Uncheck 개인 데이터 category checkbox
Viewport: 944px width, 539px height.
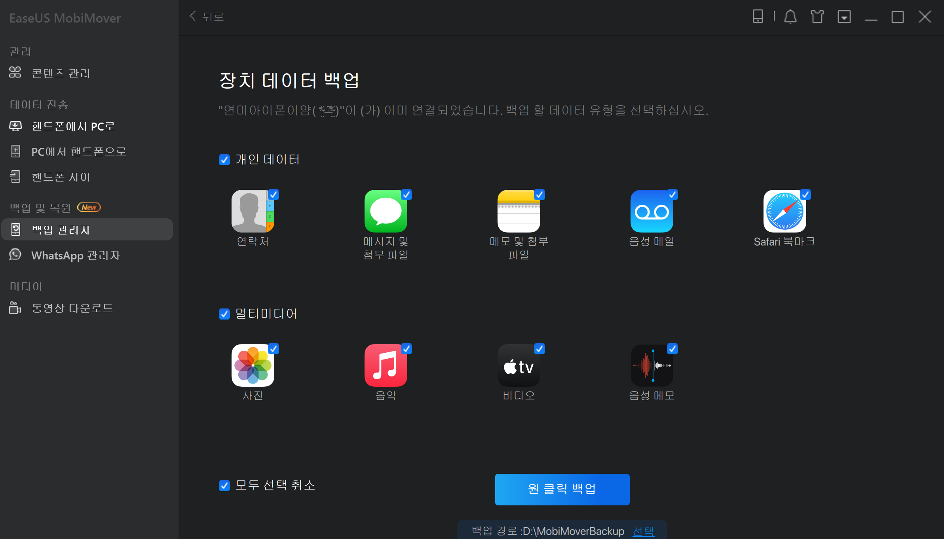pos(224,159)
